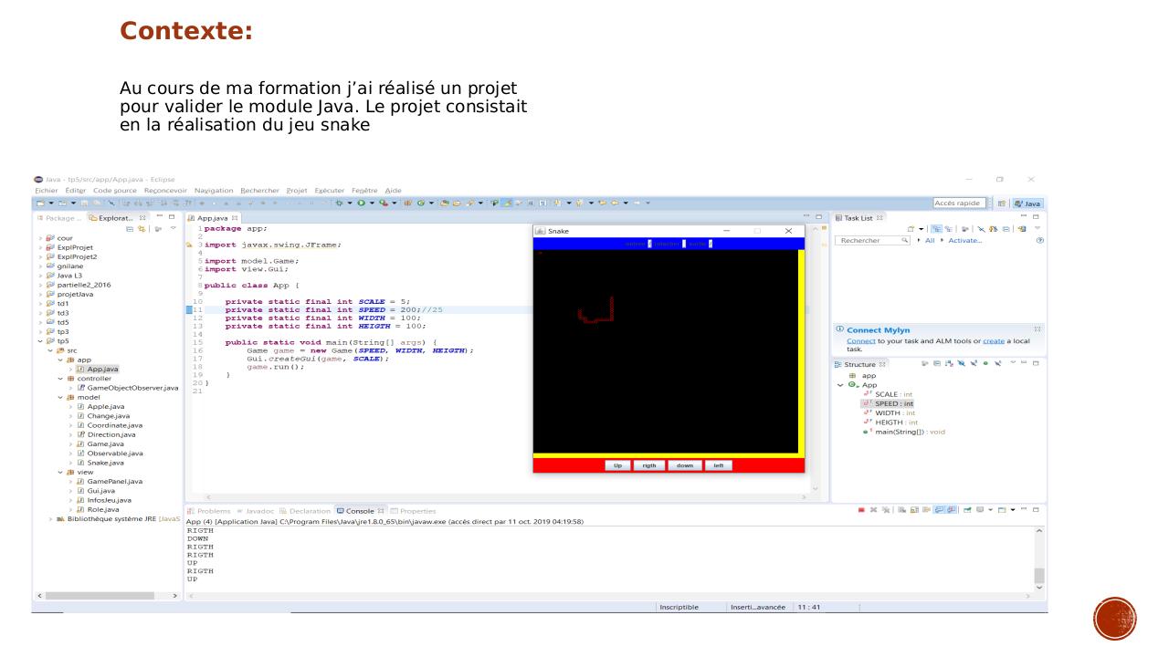Click the help question mark in Task List
Image resolution: width=1169 pixels, height=657 pixels.
click(x=1040, y=241)
